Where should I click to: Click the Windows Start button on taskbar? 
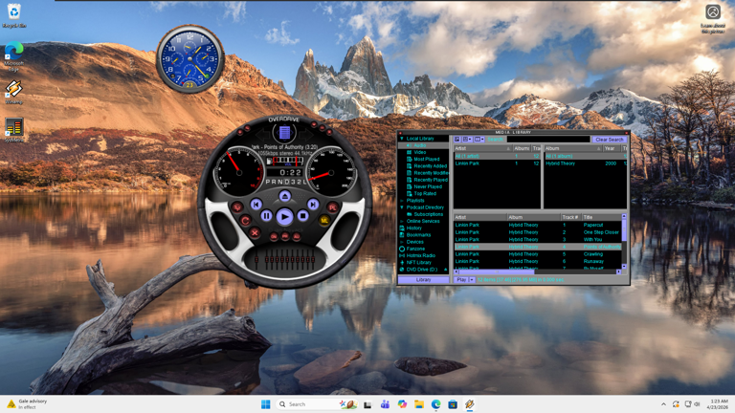265,404
